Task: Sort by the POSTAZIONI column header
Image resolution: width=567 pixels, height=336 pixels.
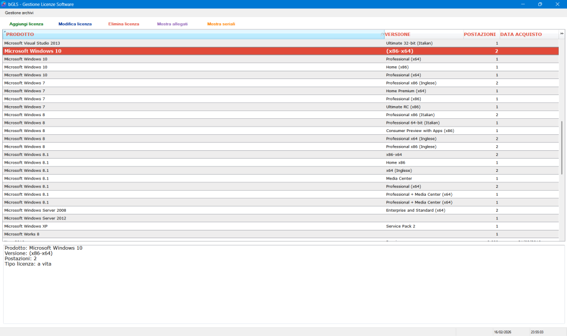Action: pyautogui.click(x=480, y=34)
